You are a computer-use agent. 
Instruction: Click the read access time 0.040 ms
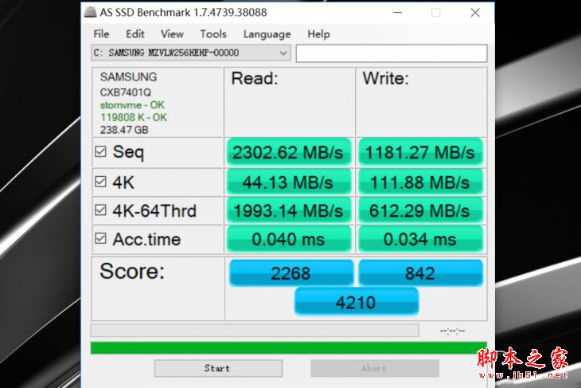click(288, 239)
